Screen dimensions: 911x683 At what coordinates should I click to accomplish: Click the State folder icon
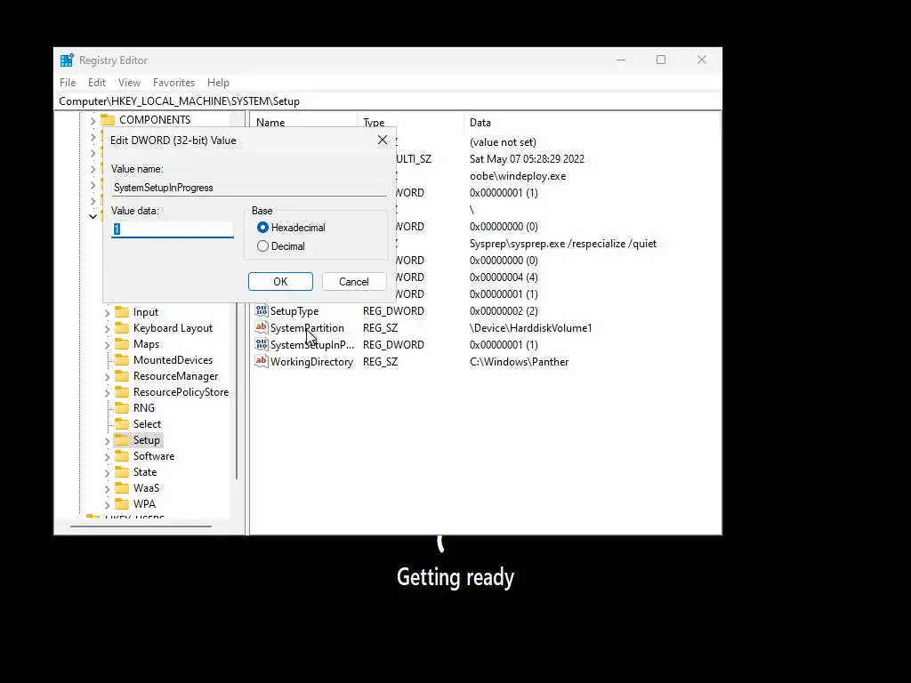tap(122, 471)
